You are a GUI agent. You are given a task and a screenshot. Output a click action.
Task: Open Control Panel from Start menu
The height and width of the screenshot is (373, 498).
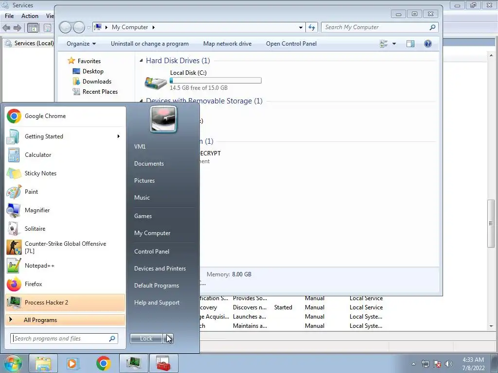(x=152, y=252)
